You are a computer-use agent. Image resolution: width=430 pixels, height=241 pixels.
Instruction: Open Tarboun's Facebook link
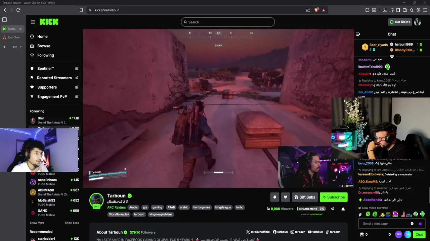pyautogui.click(x=281, y=232)
